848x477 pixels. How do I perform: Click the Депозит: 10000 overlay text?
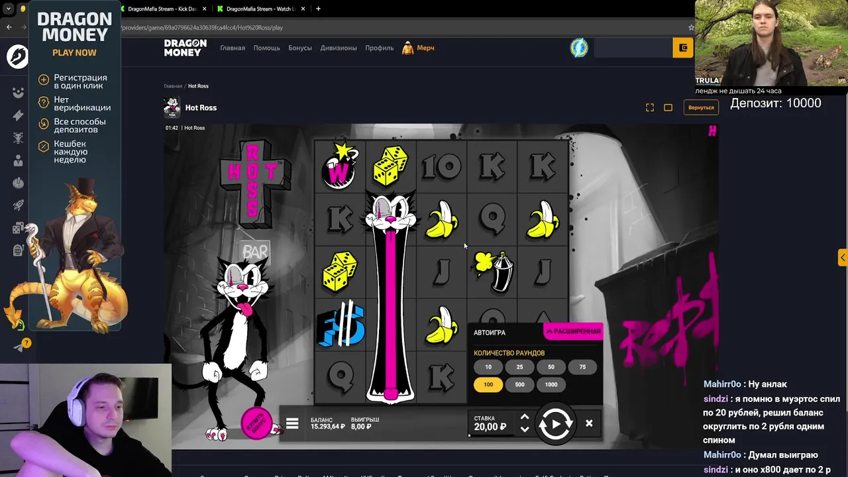775,103
